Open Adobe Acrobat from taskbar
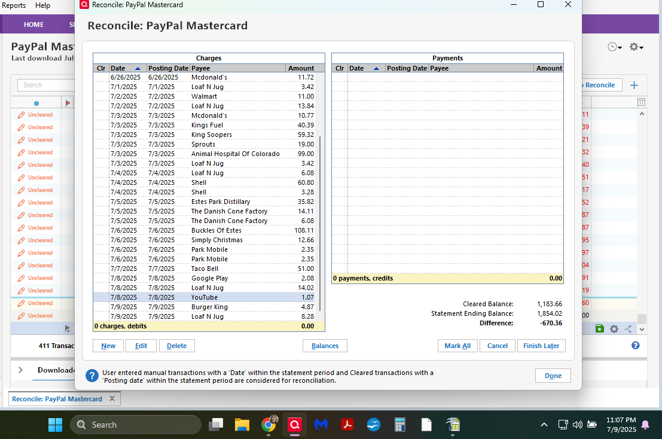 [x=347, y=425]
